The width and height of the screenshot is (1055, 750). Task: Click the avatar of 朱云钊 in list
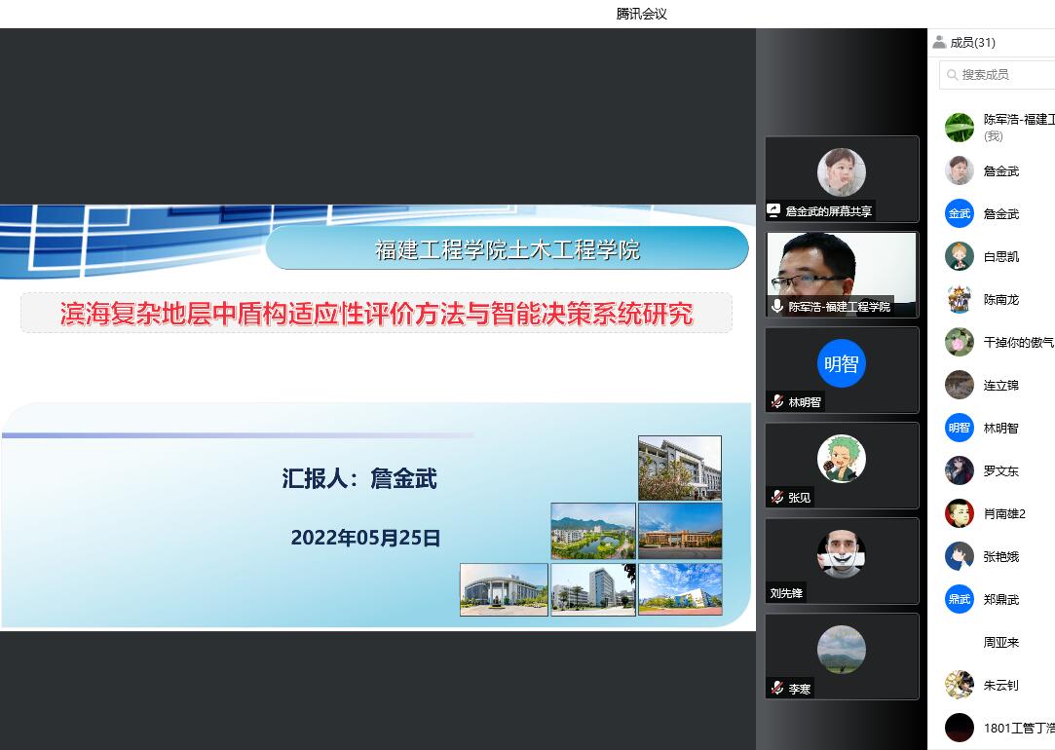tap(959, 685)
